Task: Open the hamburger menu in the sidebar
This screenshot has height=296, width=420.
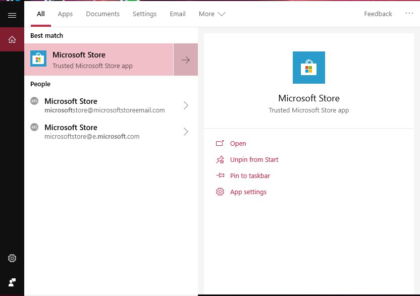Action: (x=12, y=15)
